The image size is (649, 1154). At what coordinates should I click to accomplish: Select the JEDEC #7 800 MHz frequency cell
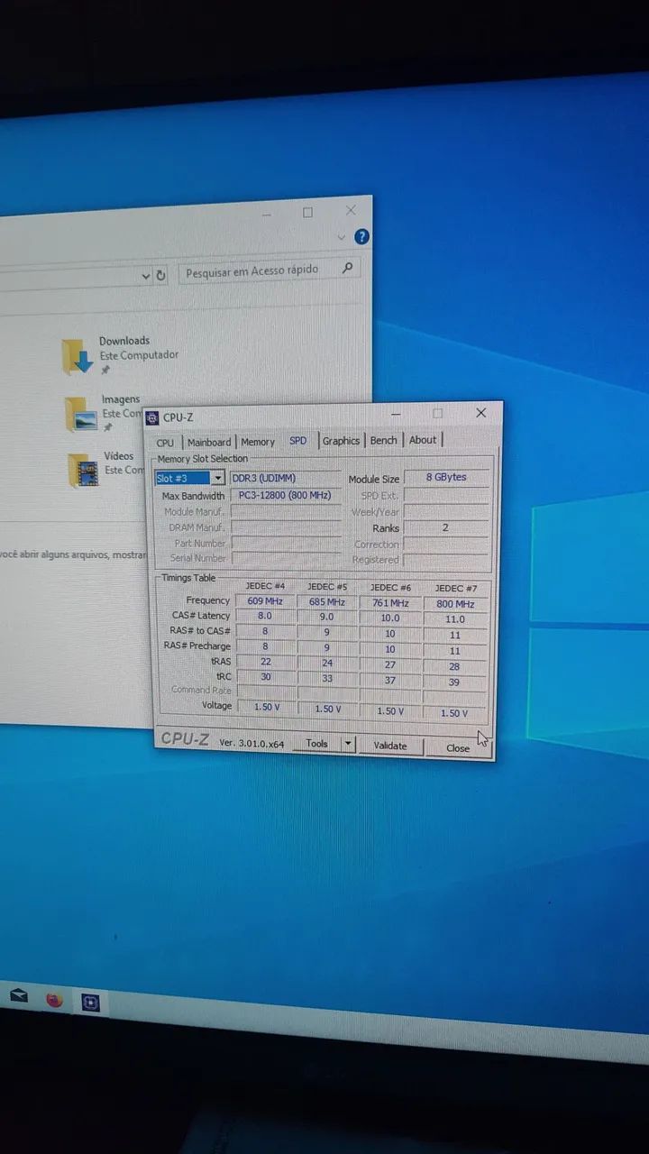click(x=456, y=604)
